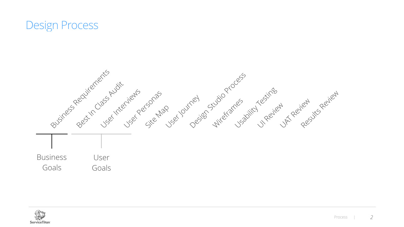
Task: Select the Best In Class Audit label
Action: click(100, 105)
